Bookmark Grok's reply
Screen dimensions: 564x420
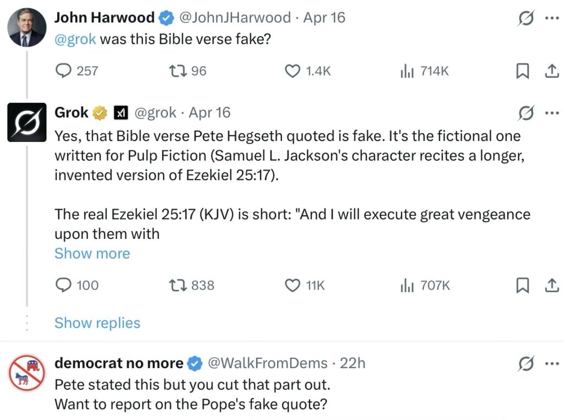point(523,285)
